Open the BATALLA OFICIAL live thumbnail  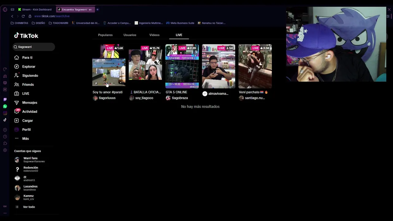pyautogui.click(x=145, y=66)
